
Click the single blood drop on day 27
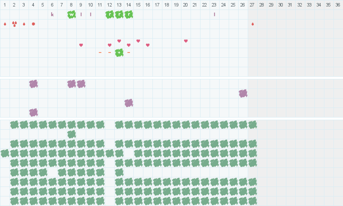tap(252, 24)
